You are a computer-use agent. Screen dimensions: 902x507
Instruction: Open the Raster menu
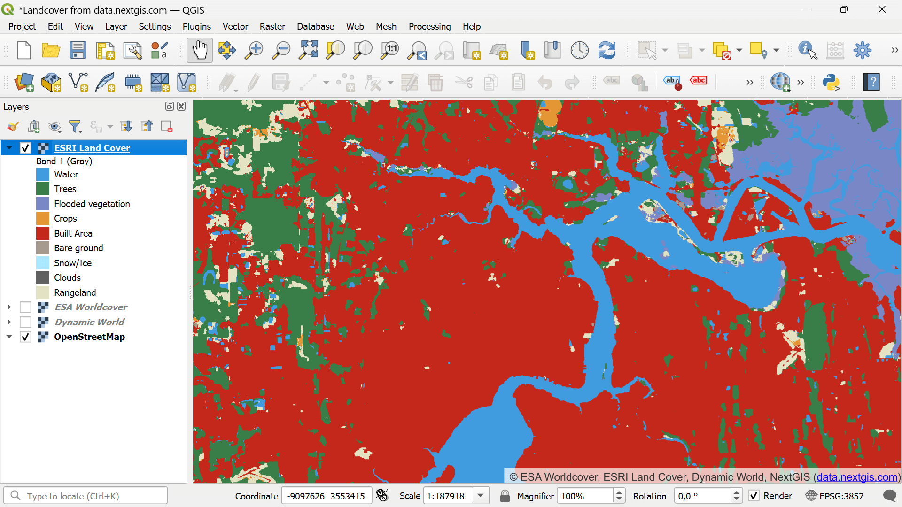[272, 27]
